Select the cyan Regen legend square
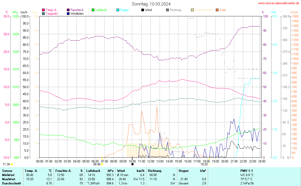This screenshot has height=186, width=301. [118, 10]
